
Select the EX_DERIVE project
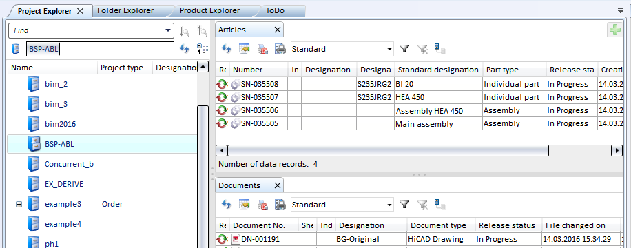point(63,184)
